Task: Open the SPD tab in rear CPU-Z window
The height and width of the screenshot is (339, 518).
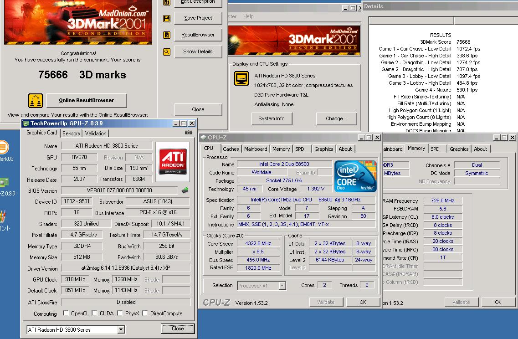Action: pos(435,149)
